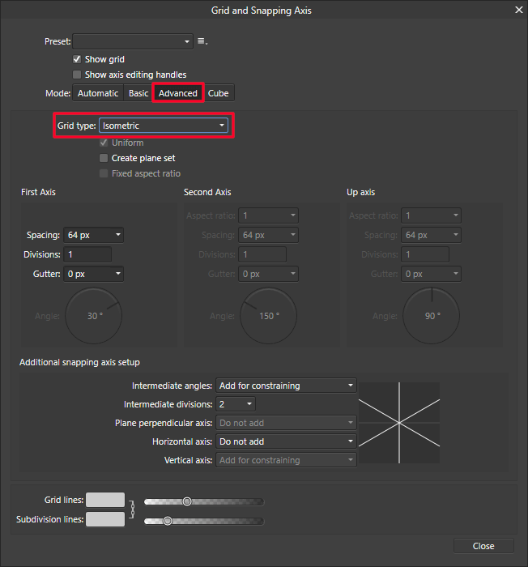This screenshot has height=567, width=528.
Task: Click the Grid lines opacity slider handle
Action: click(187, 501)
